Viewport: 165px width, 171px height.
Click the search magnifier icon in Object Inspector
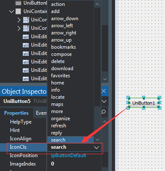[x=103, y=112]
